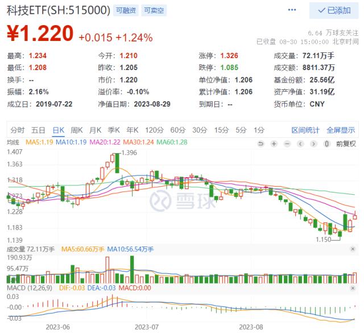Screen dimensions: 364x336
Task: Click the +0.015 +1.24% change text
Action: pyautogui.click(x=115, y=38)
